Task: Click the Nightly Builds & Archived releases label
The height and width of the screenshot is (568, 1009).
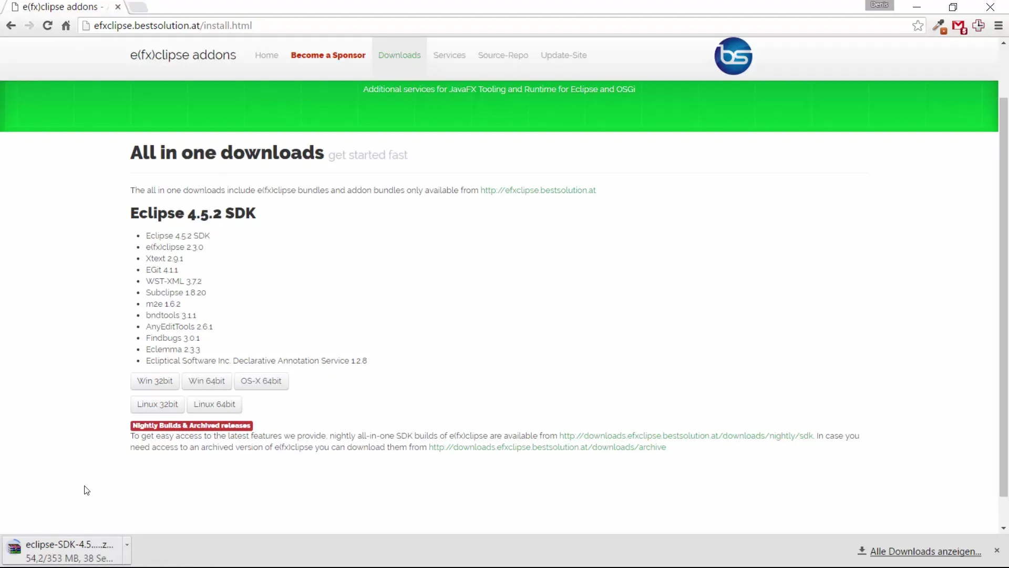Action: click(x=191, y=425)
